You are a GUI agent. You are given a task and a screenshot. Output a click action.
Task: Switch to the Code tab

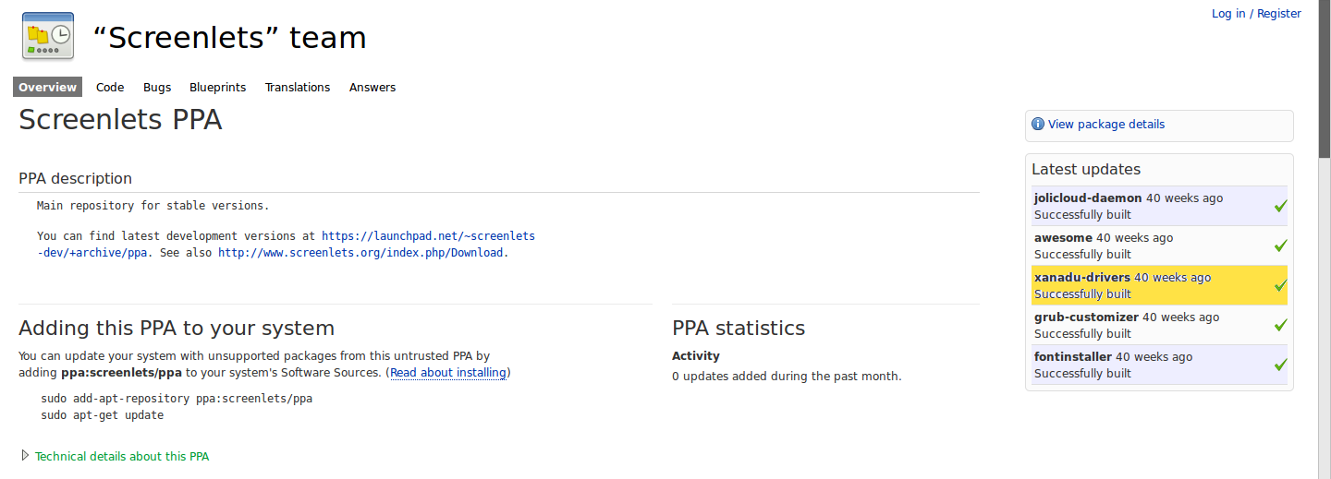(110, 87)
